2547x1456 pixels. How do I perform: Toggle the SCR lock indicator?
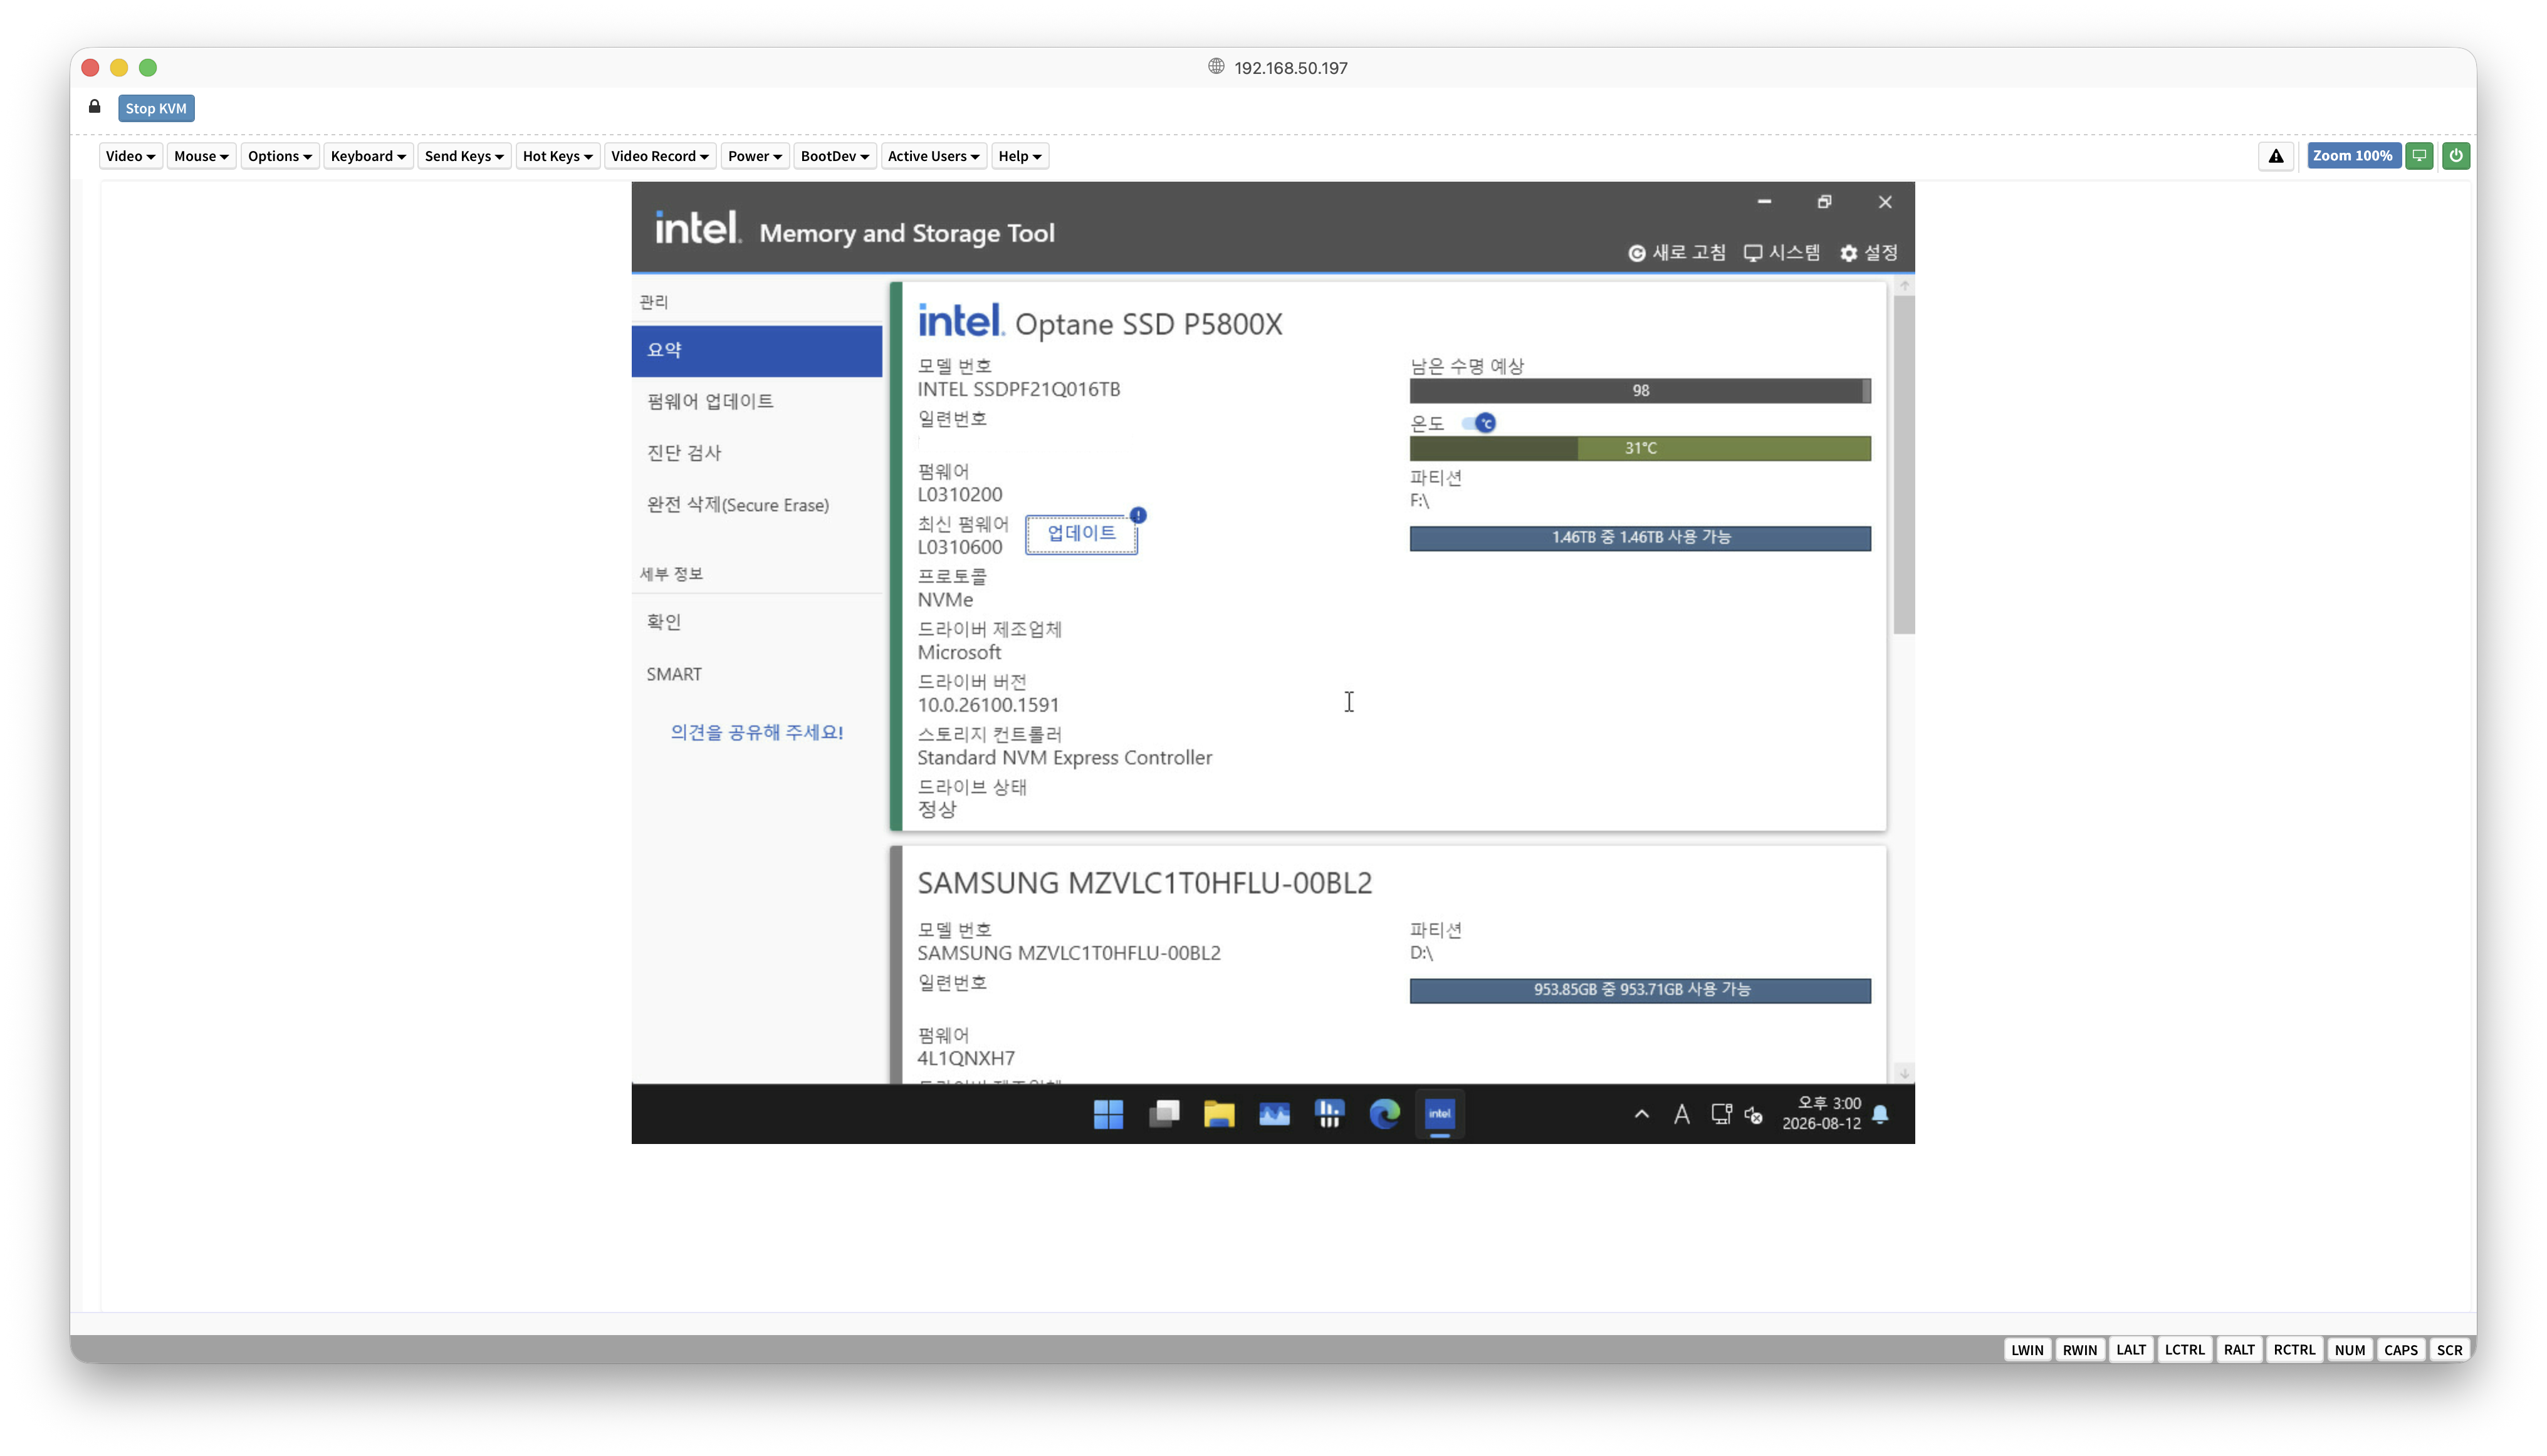click(2450, 1350)
